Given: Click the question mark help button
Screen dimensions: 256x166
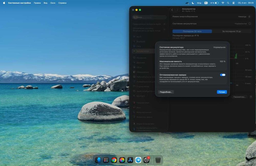Looking at the screenshot, I should (x=251, y=97).
